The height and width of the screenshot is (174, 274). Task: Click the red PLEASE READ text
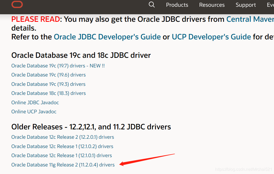click(36, 19)
